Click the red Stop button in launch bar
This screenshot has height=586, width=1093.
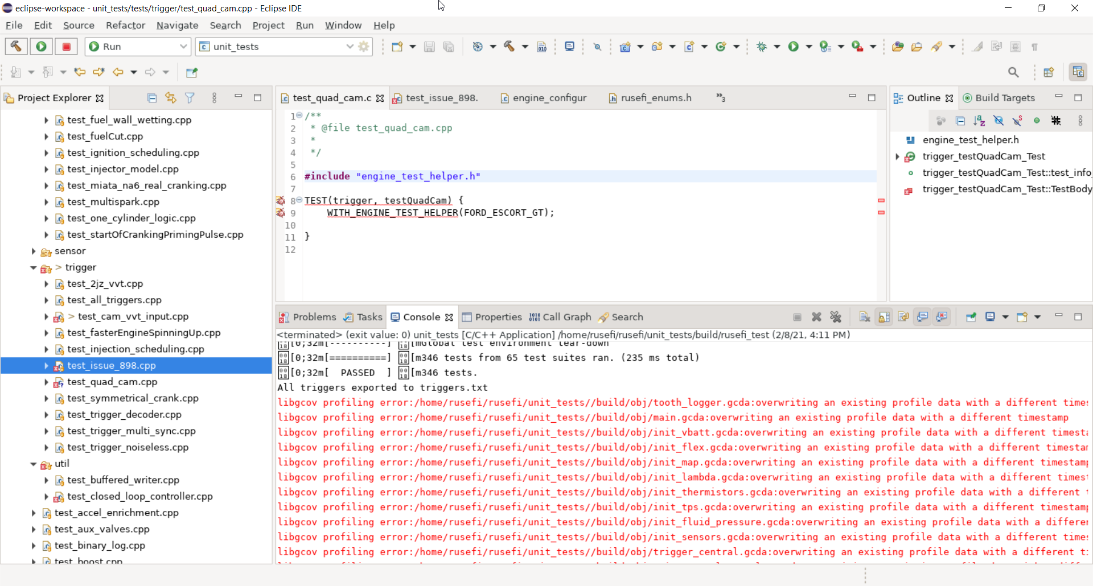[66, 47]
